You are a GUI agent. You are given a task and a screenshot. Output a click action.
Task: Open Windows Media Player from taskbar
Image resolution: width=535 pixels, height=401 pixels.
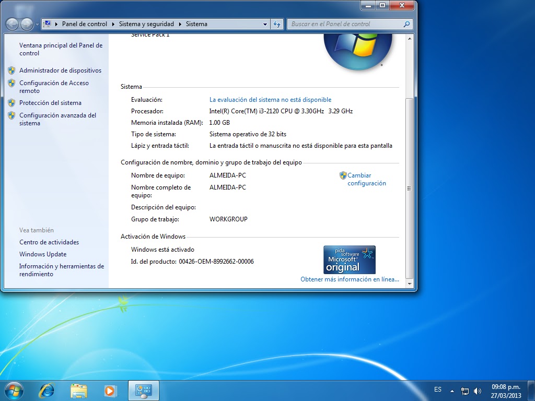[110, 391]
